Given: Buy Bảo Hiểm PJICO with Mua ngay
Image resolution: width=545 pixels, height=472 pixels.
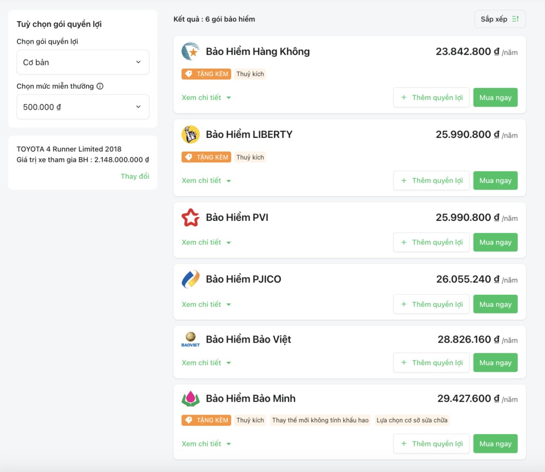Looking at the screenshot, I should click(496, 304).
